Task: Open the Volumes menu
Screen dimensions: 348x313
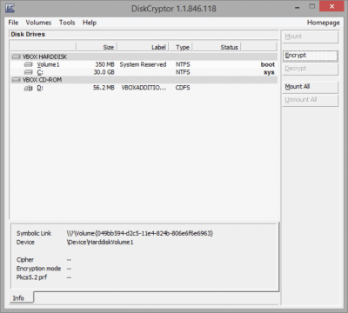Action: pos(38,23)
